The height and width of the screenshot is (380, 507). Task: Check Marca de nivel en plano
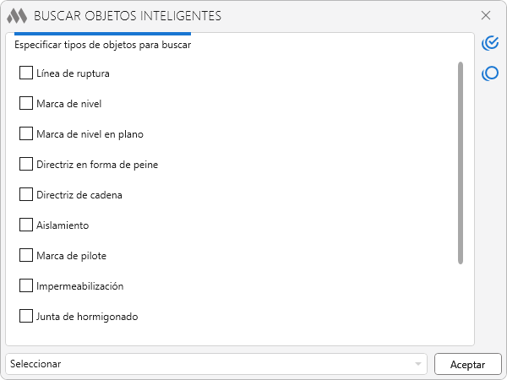click(25, 134)
